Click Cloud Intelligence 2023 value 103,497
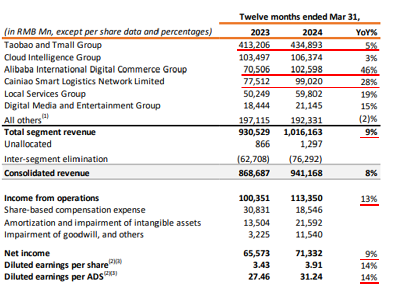Image resolution: width=394 pixels, height=287 pixels. click(254, 57)
